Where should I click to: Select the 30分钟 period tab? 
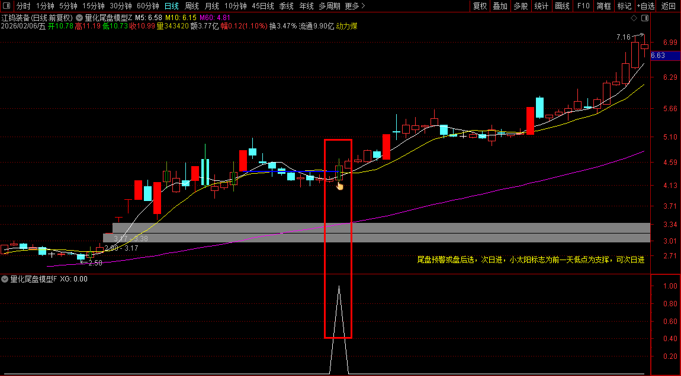pos(121,6)
